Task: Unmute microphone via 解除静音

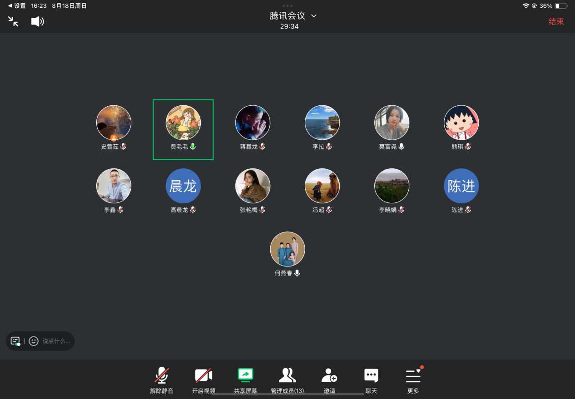Action: pos(162,380)
